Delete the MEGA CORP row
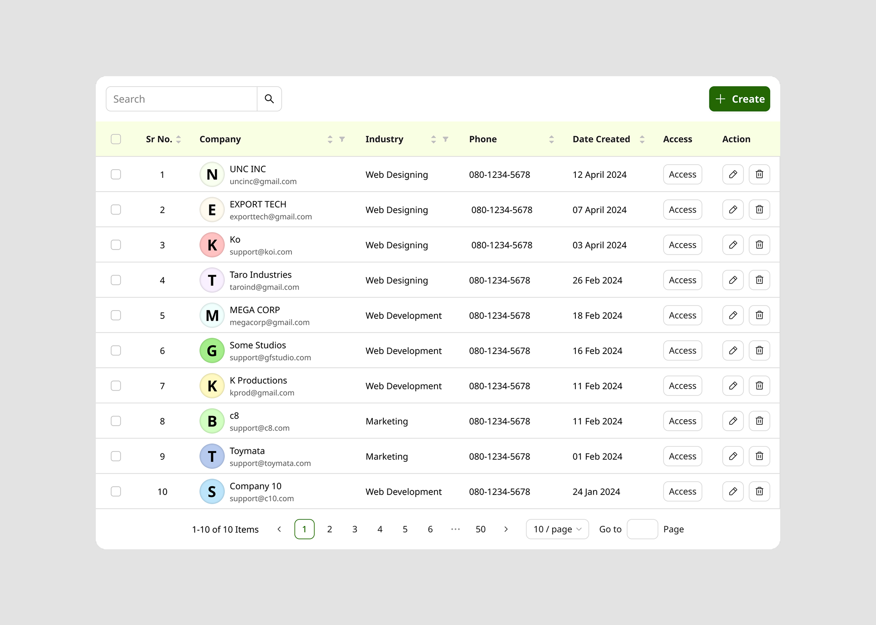876x625 pixels. coord(759,315)
